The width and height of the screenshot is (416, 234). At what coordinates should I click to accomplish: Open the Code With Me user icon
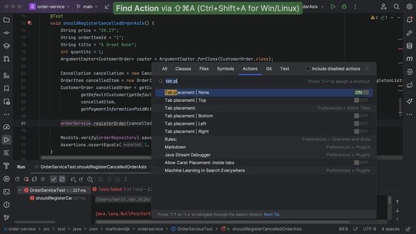pos(383,6)
